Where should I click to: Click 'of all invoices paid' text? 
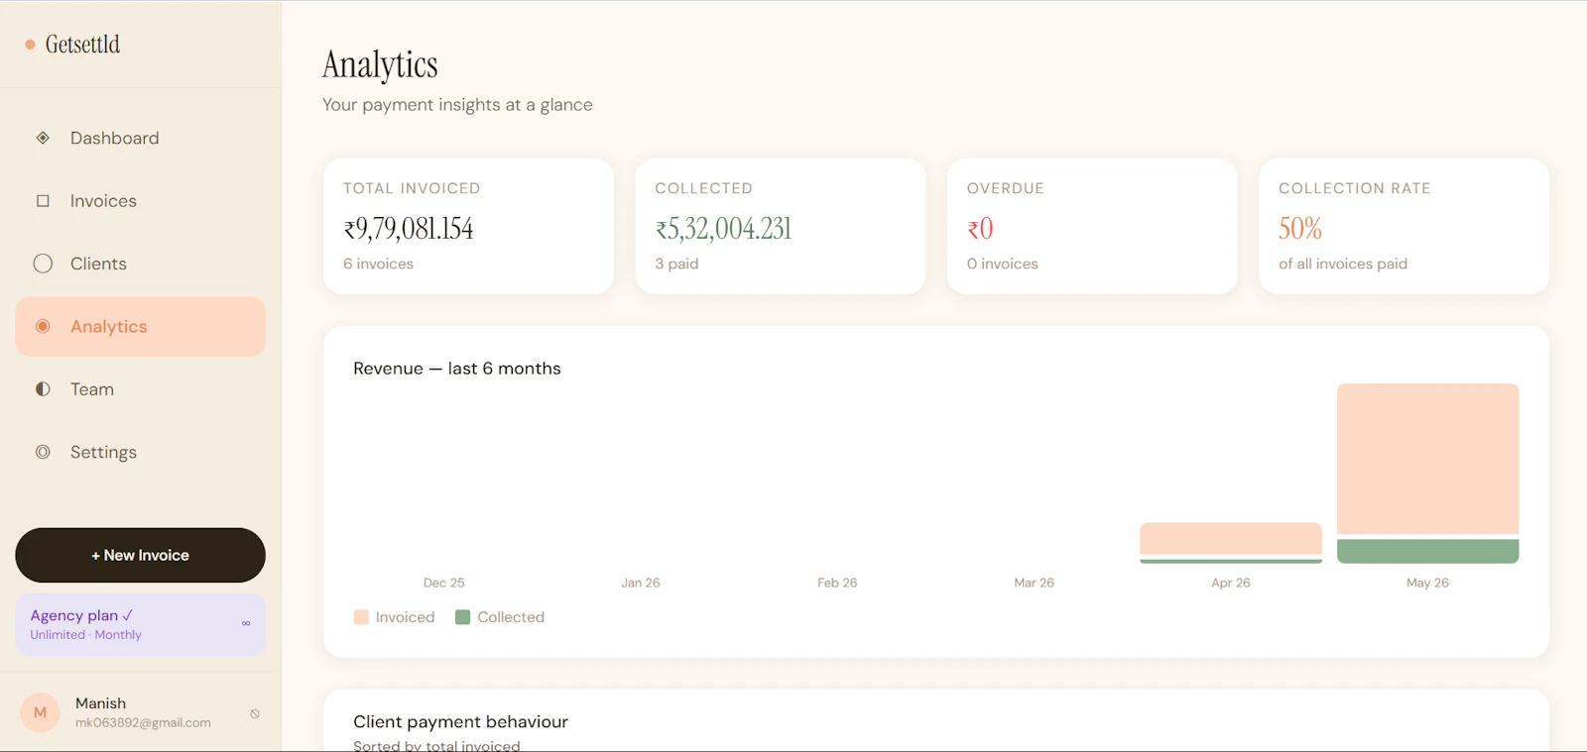1343,264
